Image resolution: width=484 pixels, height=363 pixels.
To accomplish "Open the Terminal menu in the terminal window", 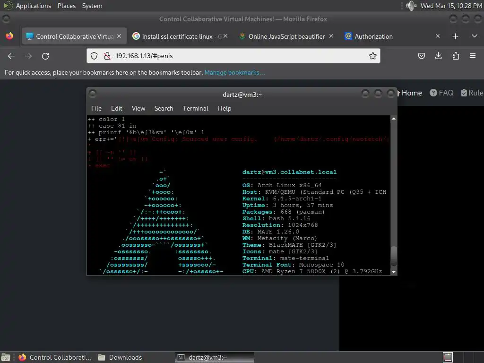I will coord(195,108).
